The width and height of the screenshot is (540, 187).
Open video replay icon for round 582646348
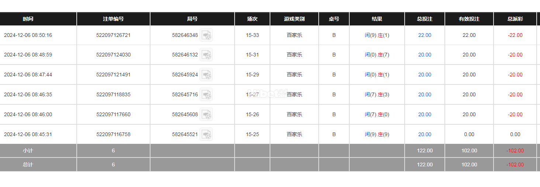(206, 35)
